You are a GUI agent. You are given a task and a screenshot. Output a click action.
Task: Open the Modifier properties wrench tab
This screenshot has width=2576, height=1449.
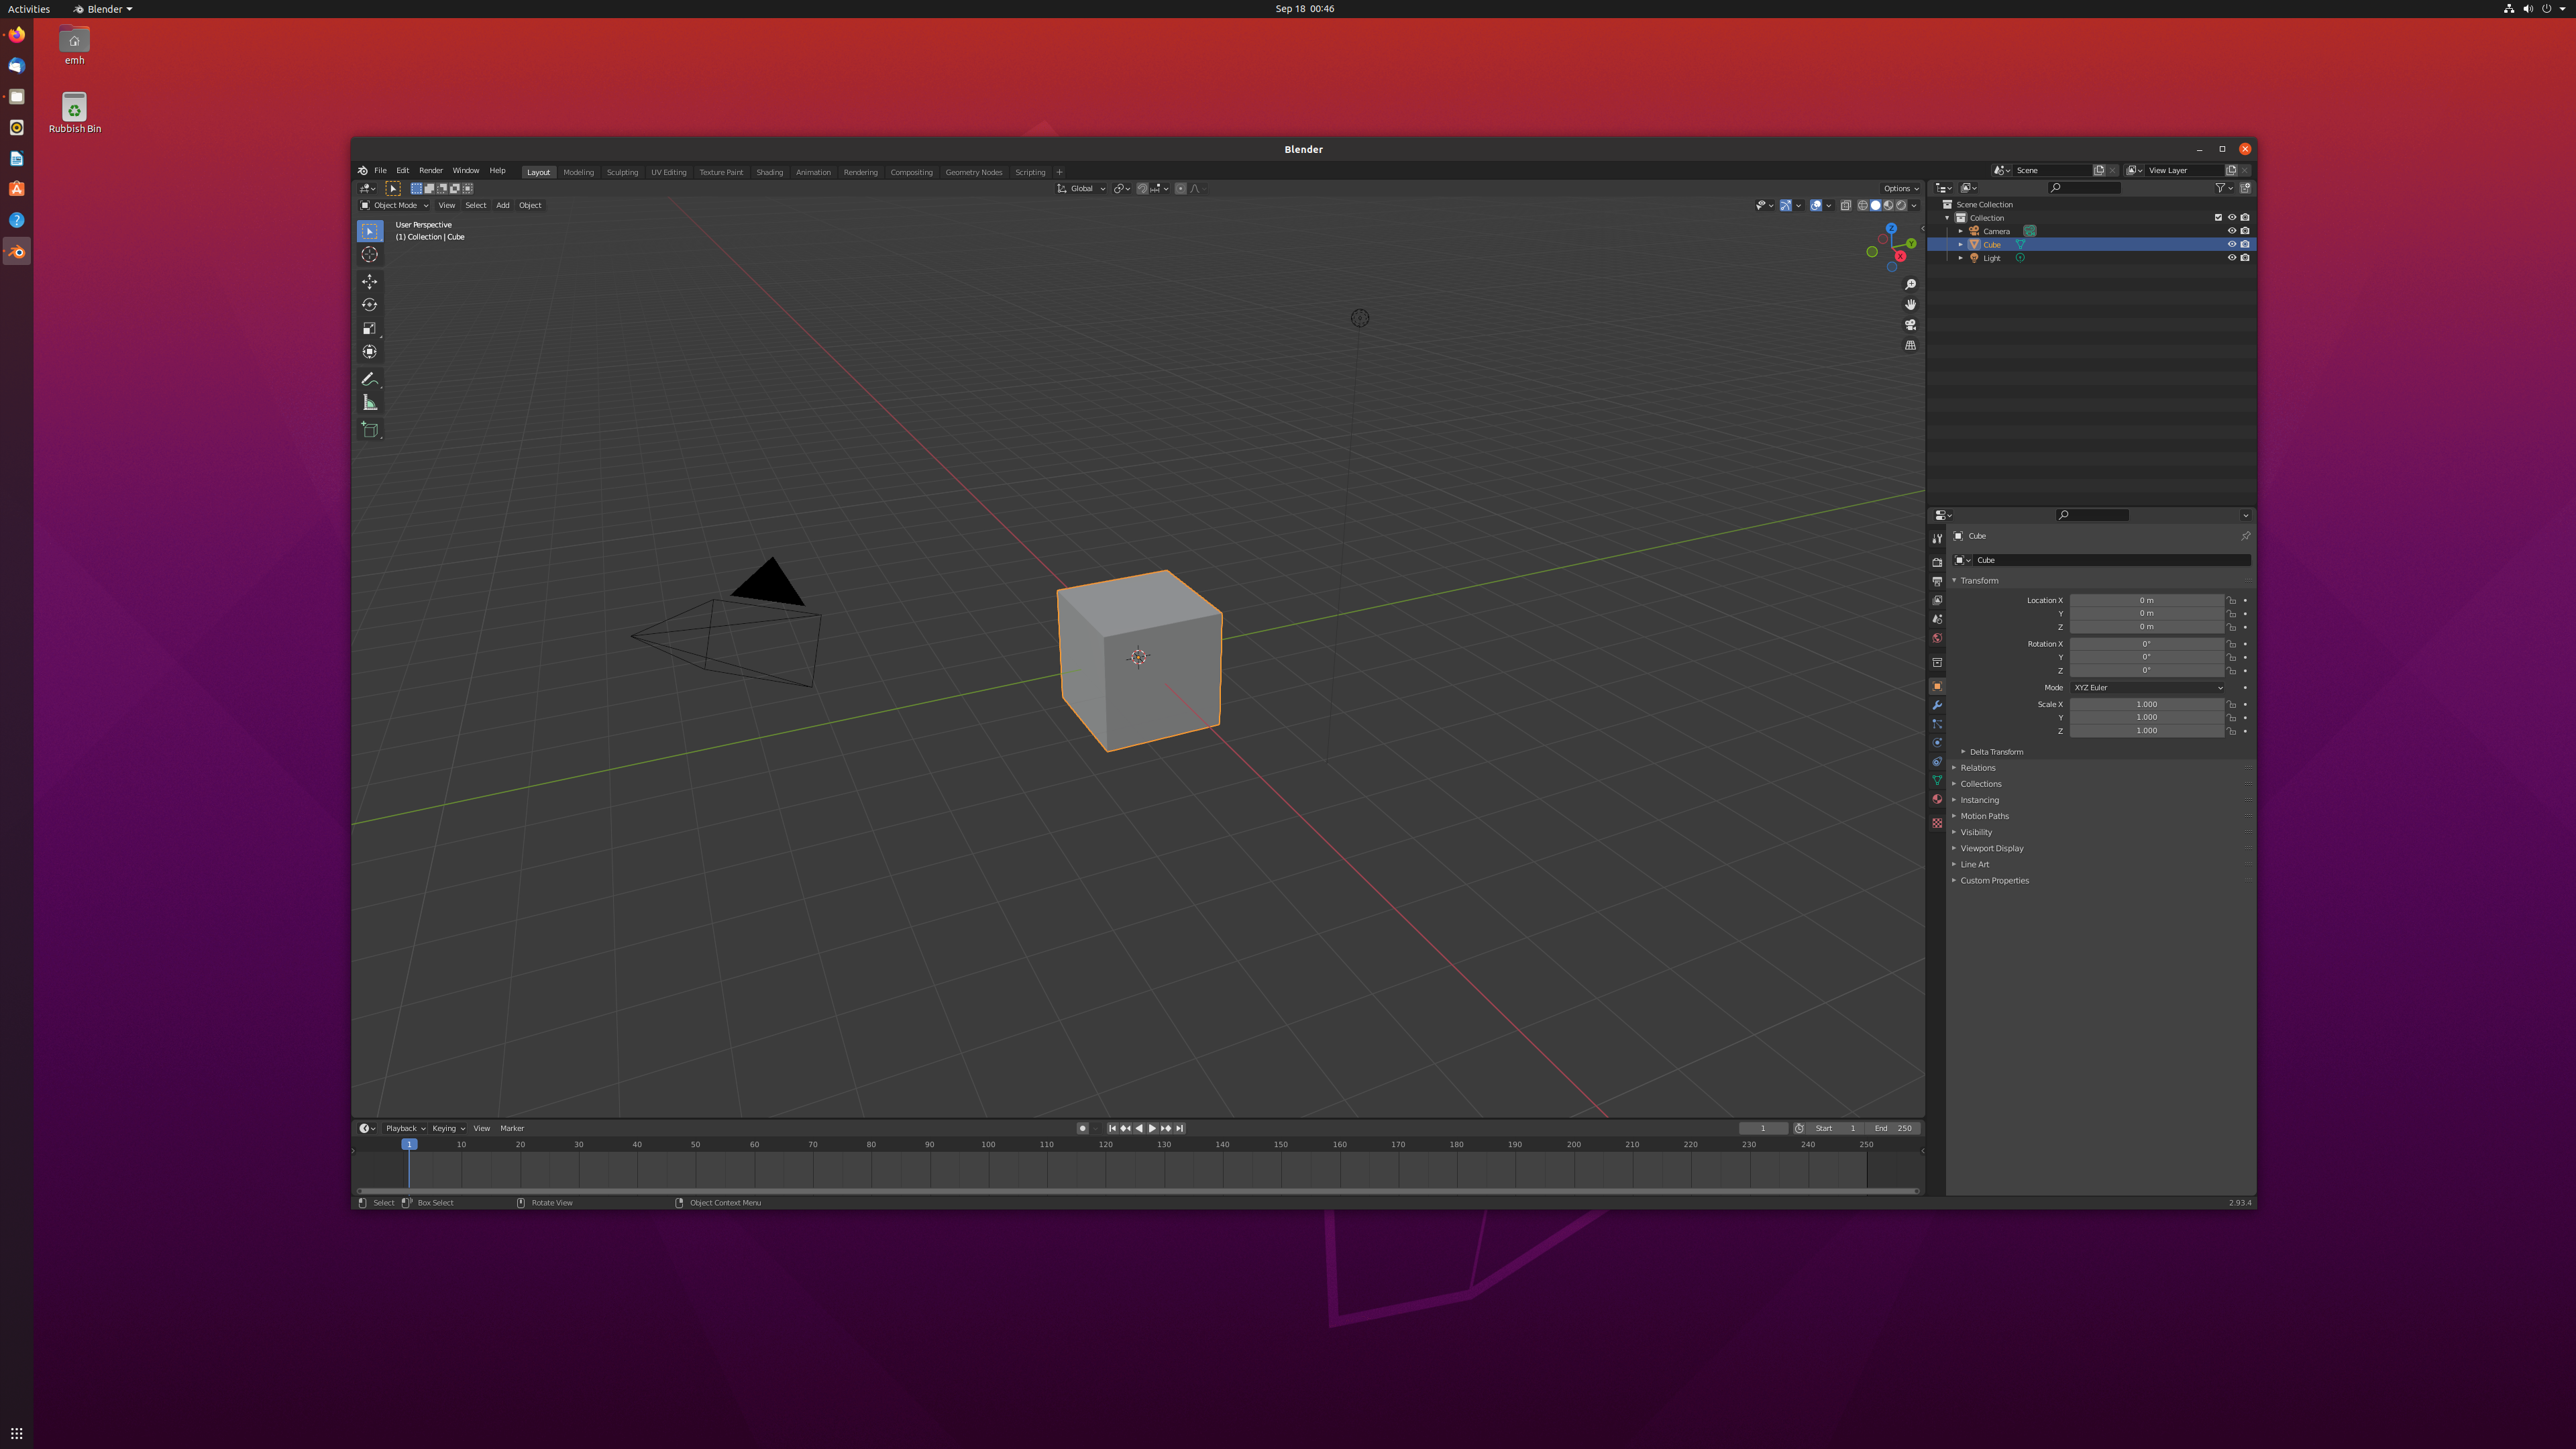[1937, 705]
